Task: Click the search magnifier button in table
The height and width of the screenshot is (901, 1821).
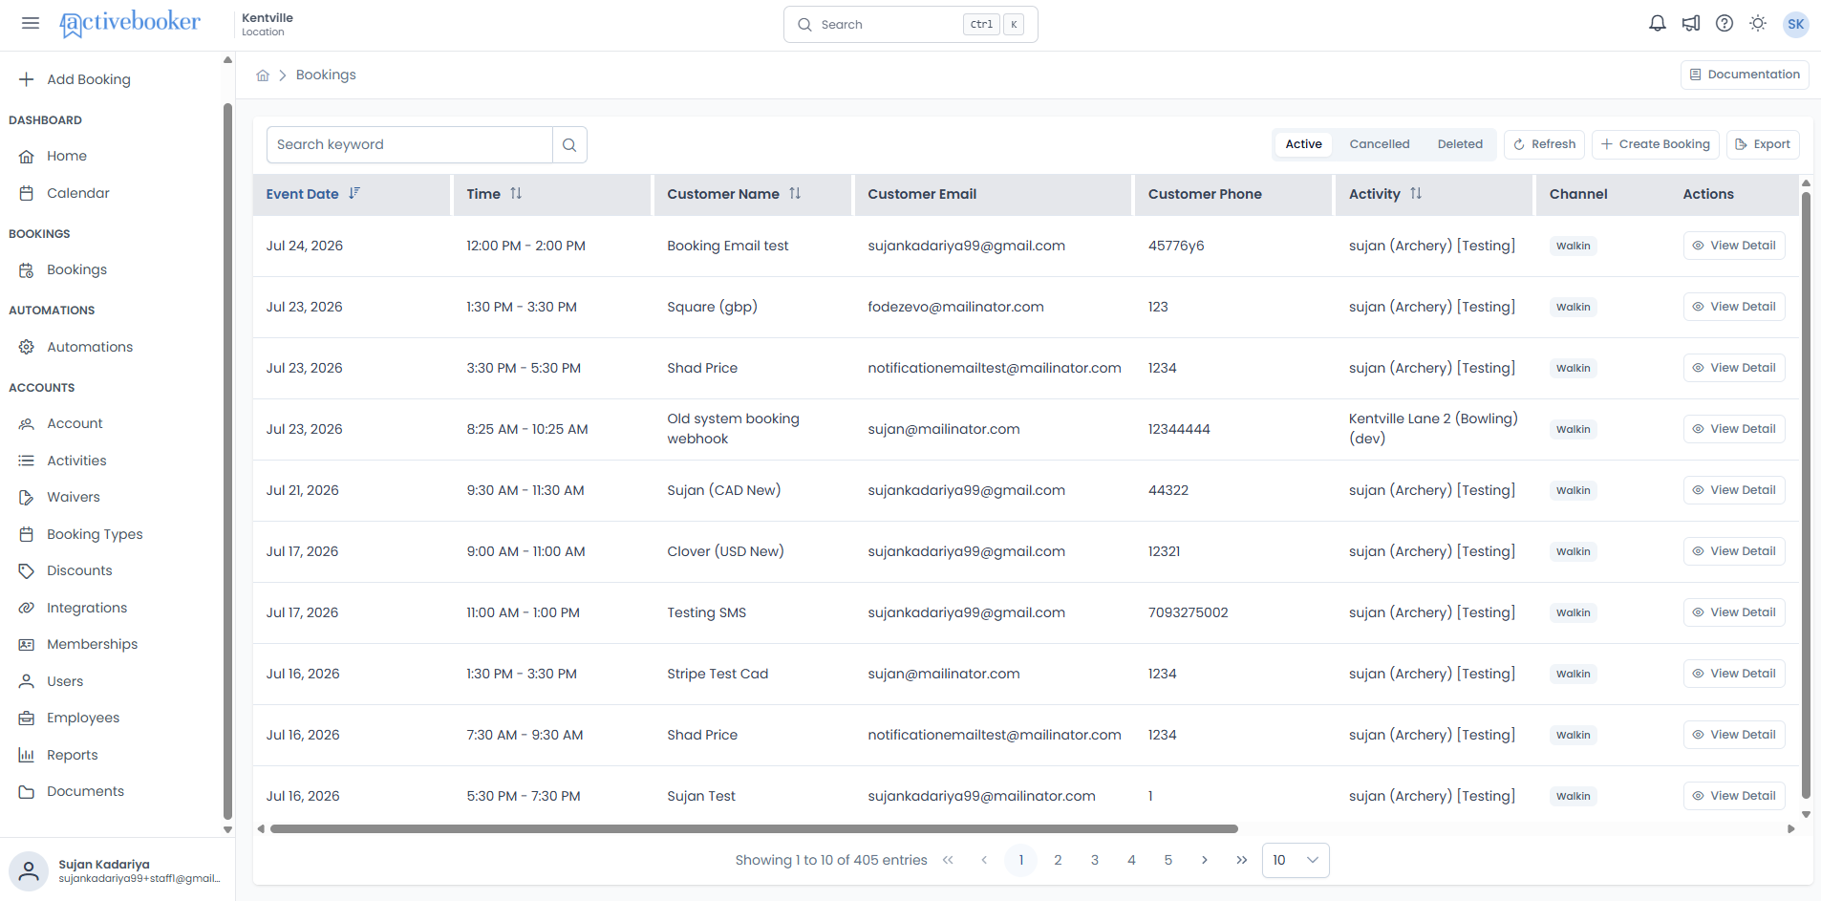Action: click(569, 144)
